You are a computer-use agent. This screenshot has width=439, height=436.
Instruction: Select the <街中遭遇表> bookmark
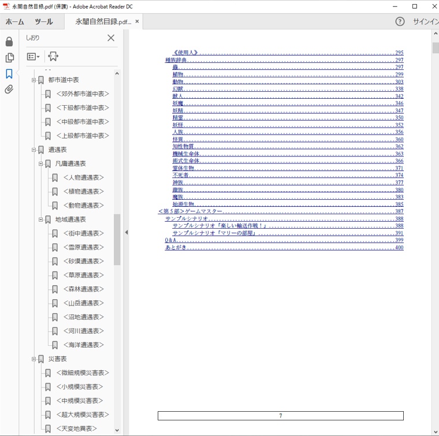point(83,233)
